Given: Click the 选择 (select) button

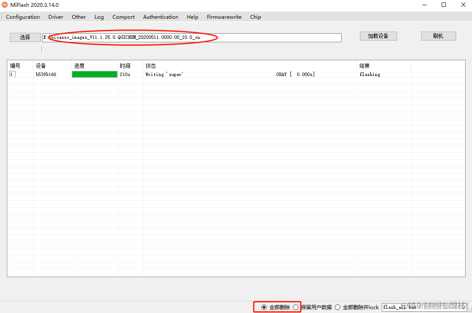Looking at the screenshot, I should [x=25, y=37].
